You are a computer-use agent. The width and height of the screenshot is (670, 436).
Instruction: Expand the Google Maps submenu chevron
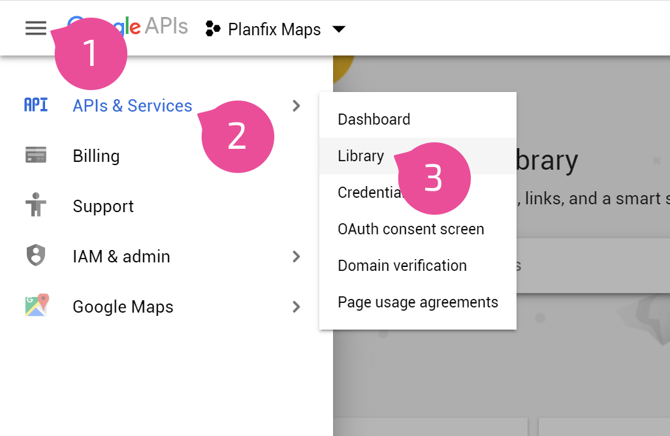point(296,307)
